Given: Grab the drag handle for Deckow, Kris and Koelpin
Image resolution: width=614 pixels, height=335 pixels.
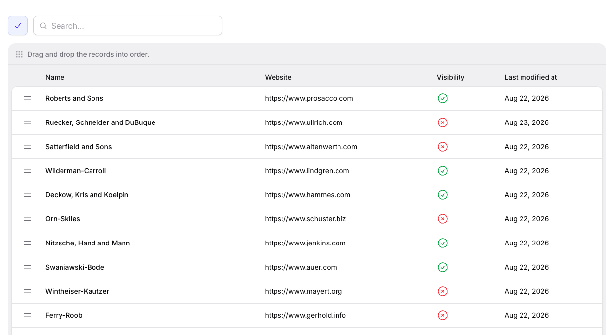Looking at the screenshot, I should coord(28,195).
